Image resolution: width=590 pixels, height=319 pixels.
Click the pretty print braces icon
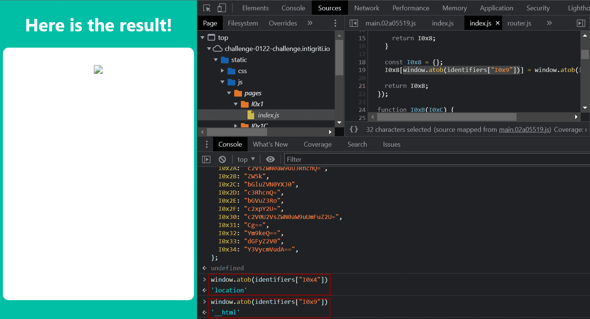coord(354,129)
